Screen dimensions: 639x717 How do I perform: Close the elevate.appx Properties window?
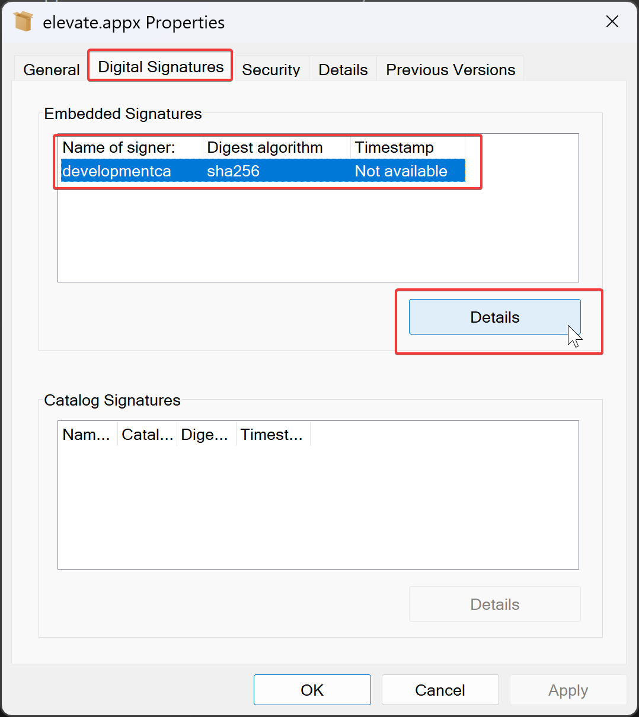[x=612, y=21]
